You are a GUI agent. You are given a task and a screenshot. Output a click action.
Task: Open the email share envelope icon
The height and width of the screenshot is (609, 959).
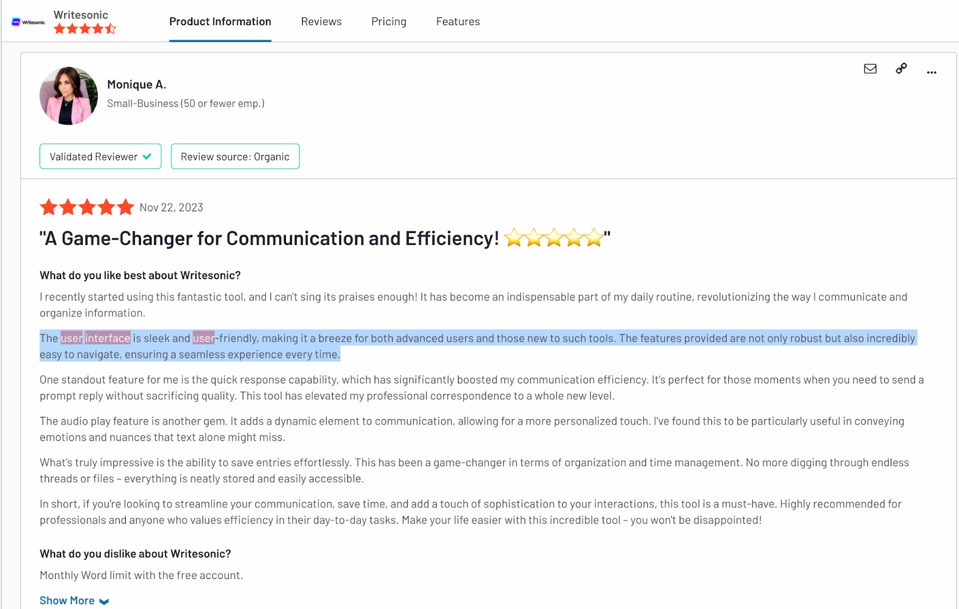click(x=870, y=69)
